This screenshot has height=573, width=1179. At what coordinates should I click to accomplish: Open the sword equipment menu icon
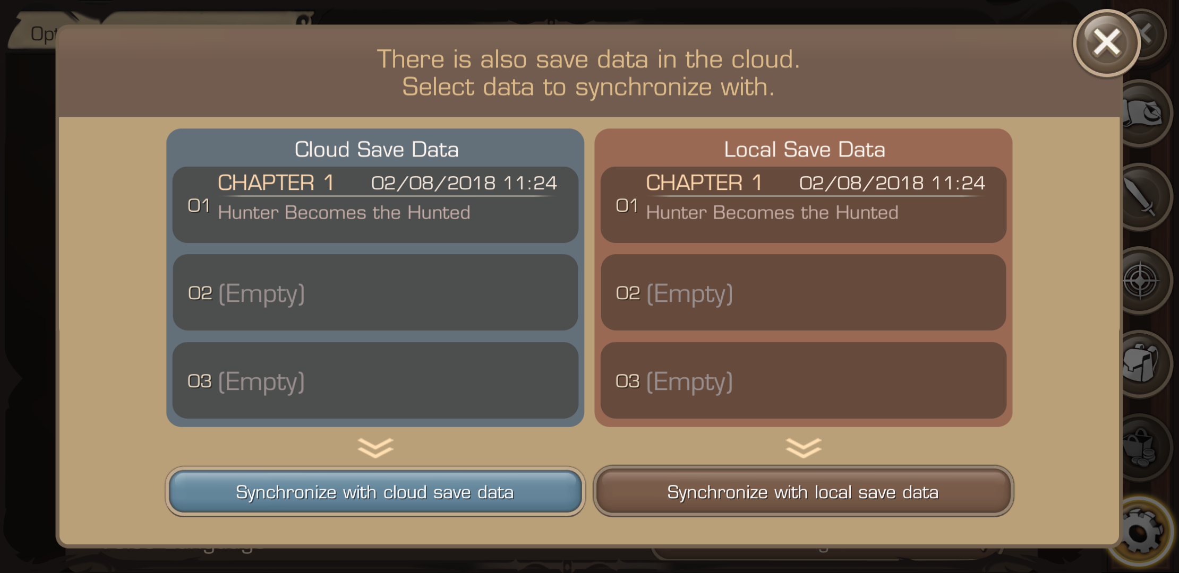click(x=1143, y=197)
